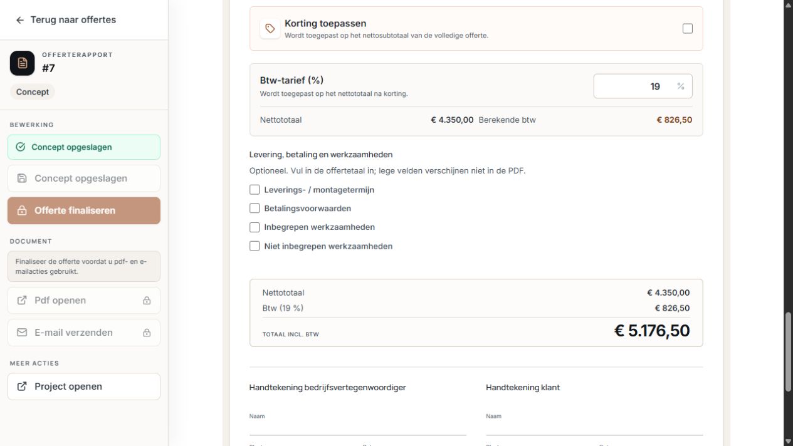Click the vertical scrollbar thumb
793x446 pixels.
tap(789, 351)
